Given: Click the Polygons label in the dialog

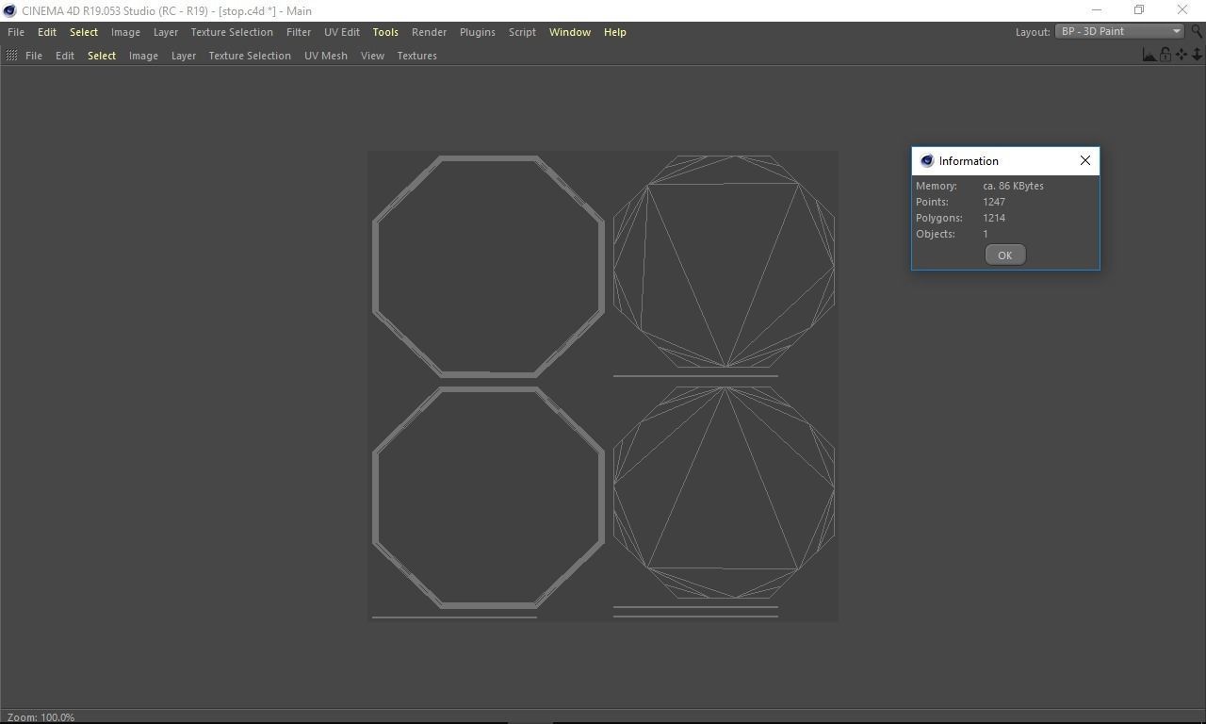Looking at the screenshot, I should click(x=939, y=218).
